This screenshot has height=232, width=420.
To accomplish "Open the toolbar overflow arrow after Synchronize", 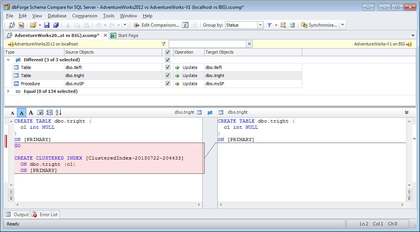I will pos(342,25).
